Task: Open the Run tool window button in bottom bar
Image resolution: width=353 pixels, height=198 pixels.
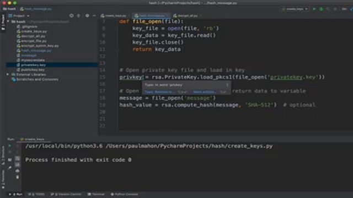Action: click(x=15, y=194)
